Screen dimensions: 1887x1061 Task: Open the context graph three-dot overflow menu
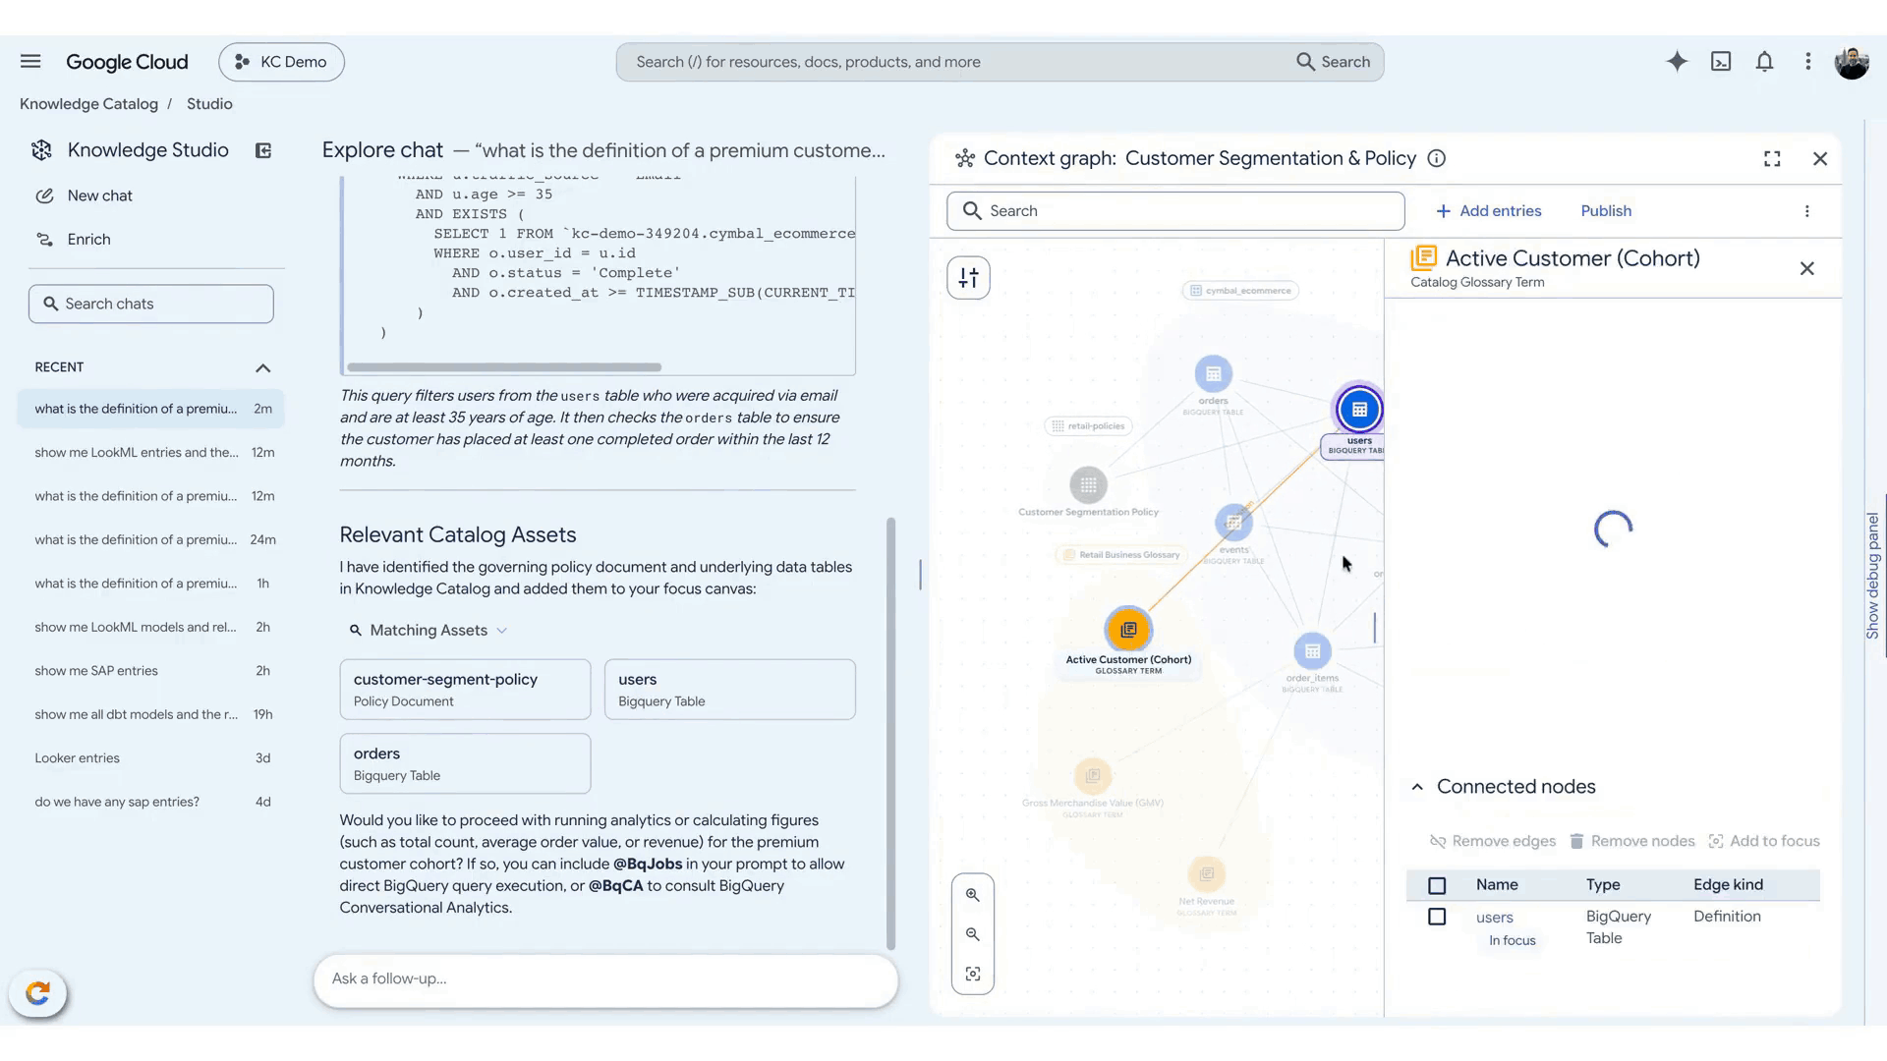pyautogui.click(x=1806, y=211)
